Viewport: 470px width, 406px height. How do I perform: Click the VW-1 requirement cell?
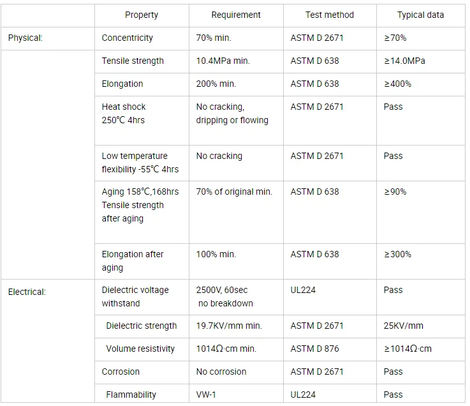pos(206,395)
